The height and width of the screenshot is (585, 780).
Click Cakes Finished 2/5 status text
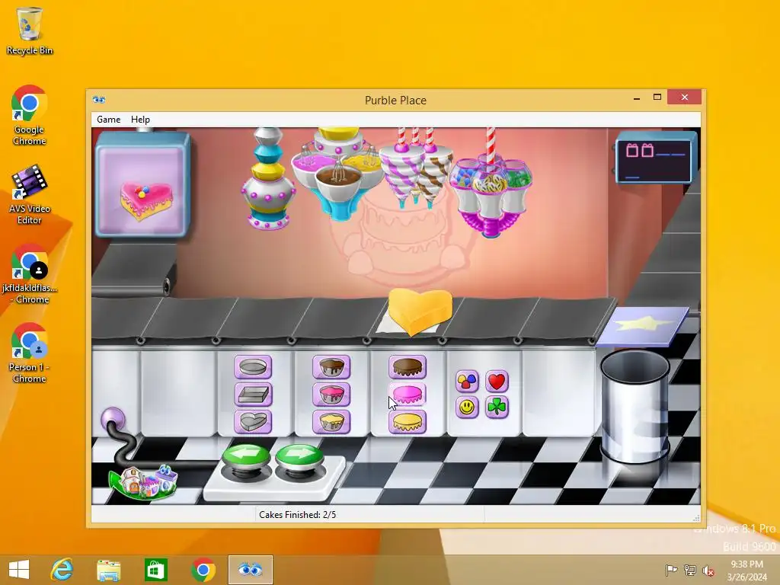298,515
